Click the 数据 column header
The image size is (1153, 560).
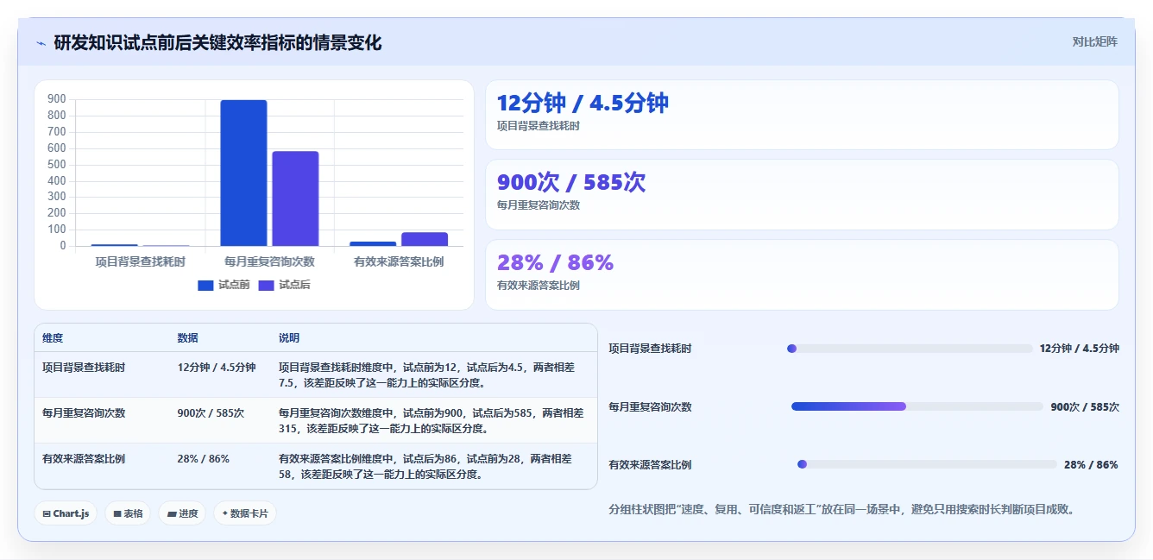click(187, 338)
